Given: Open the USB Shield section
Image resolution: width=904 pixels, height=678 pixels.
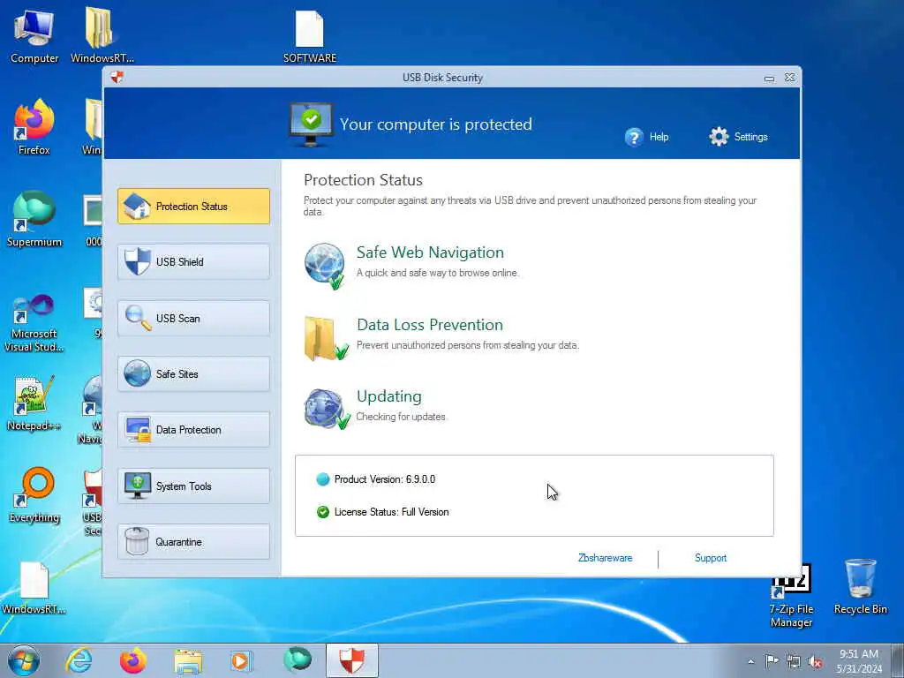Looking at the screenshot, I should coord(193,261).
